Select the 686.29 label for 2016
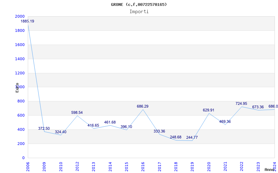The width and height of the screenshot is (278, 173). click(x=143, y=107)
